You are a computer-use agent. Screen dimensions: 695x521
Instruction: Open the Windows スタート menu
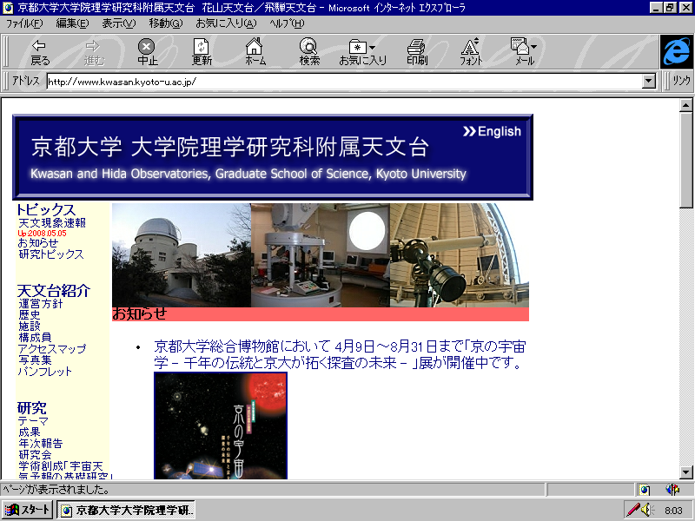[28, 510]
